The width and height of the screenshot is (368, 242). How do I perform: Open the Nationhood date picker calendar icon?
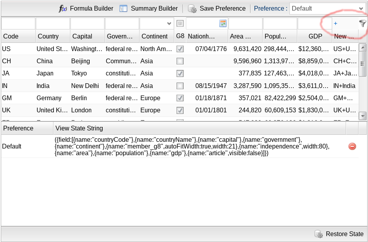(x=223, y=24)
